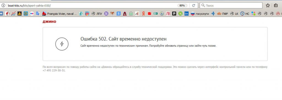282x100 pixels.
Task: Click the джино logo link
Action: point(49,22)
